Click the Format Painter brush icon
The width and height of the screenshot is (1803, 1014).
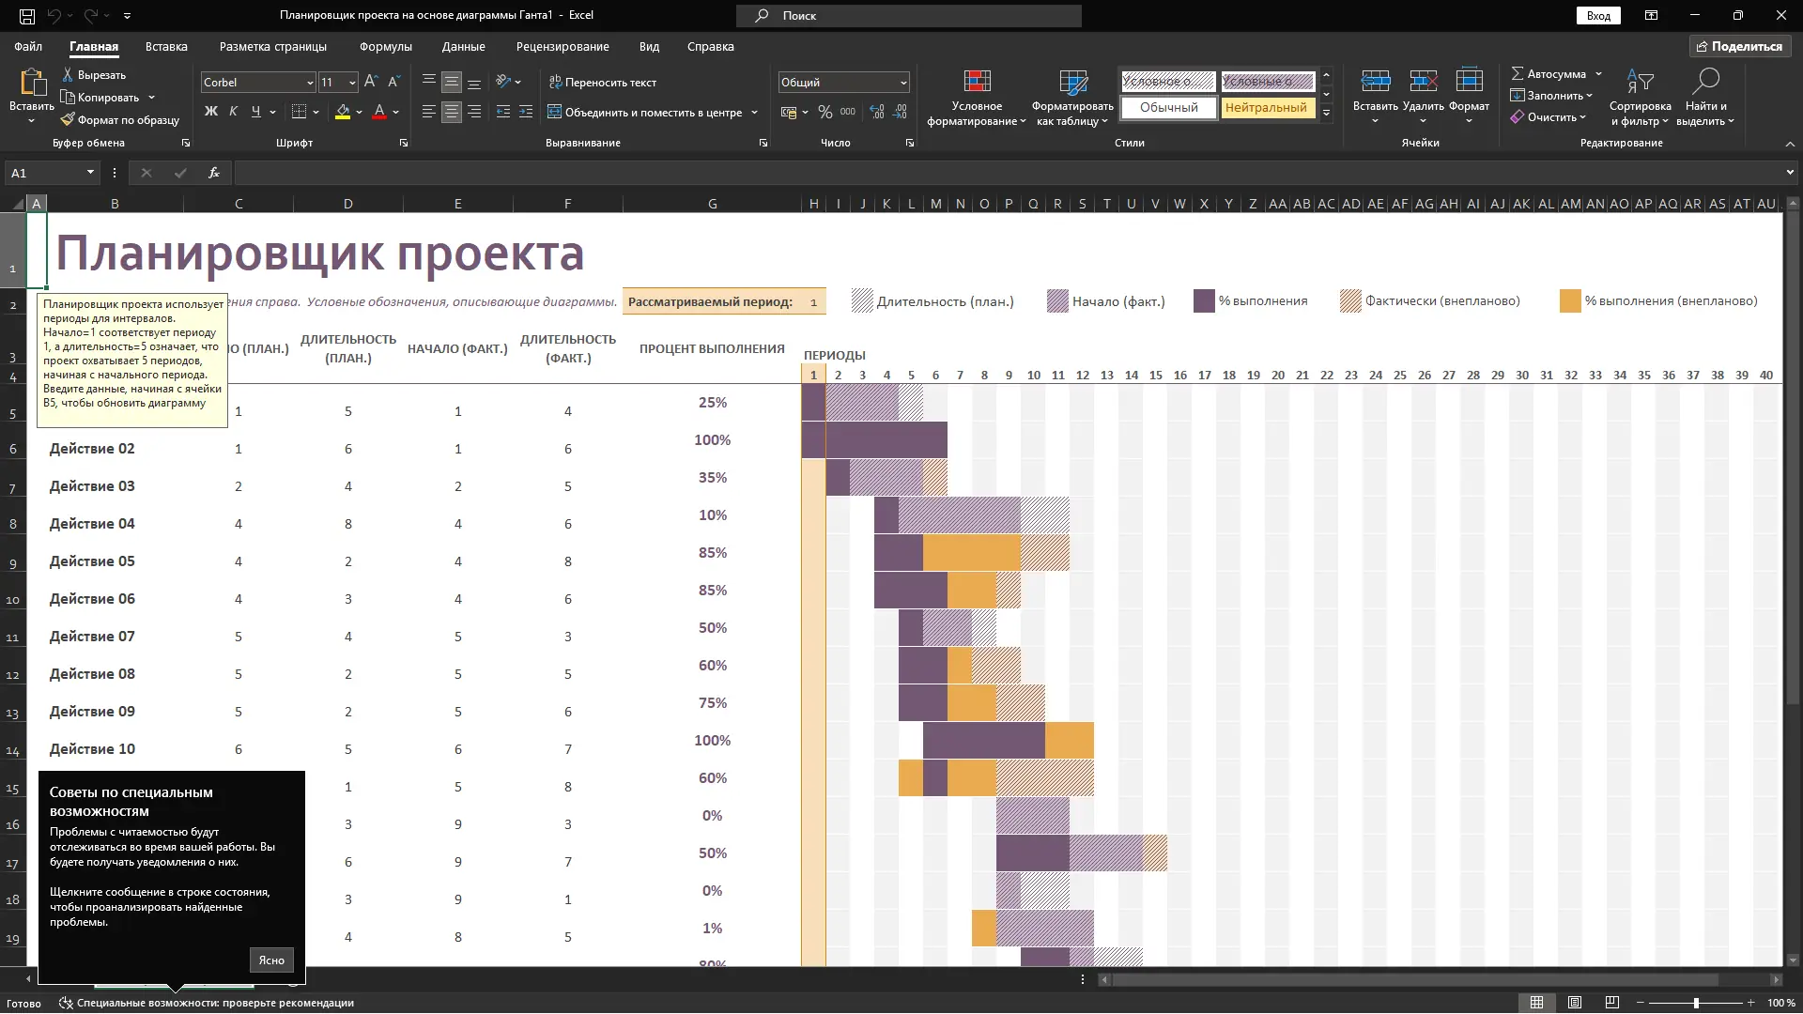(x=68, y=119)
